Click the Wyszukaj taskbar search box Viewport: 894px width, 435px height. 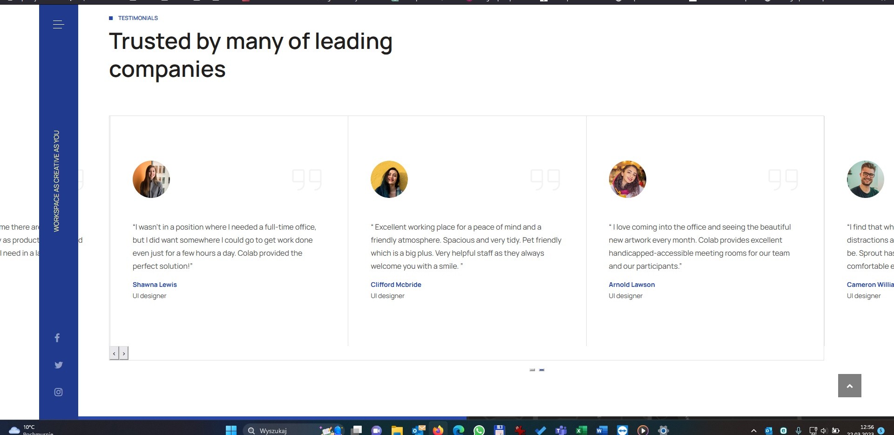293,430
